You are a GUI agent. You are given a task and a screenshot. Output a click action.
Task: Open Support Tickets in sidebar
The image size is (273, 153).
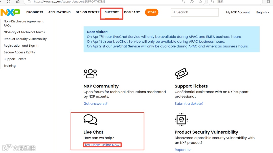(15, 59)
